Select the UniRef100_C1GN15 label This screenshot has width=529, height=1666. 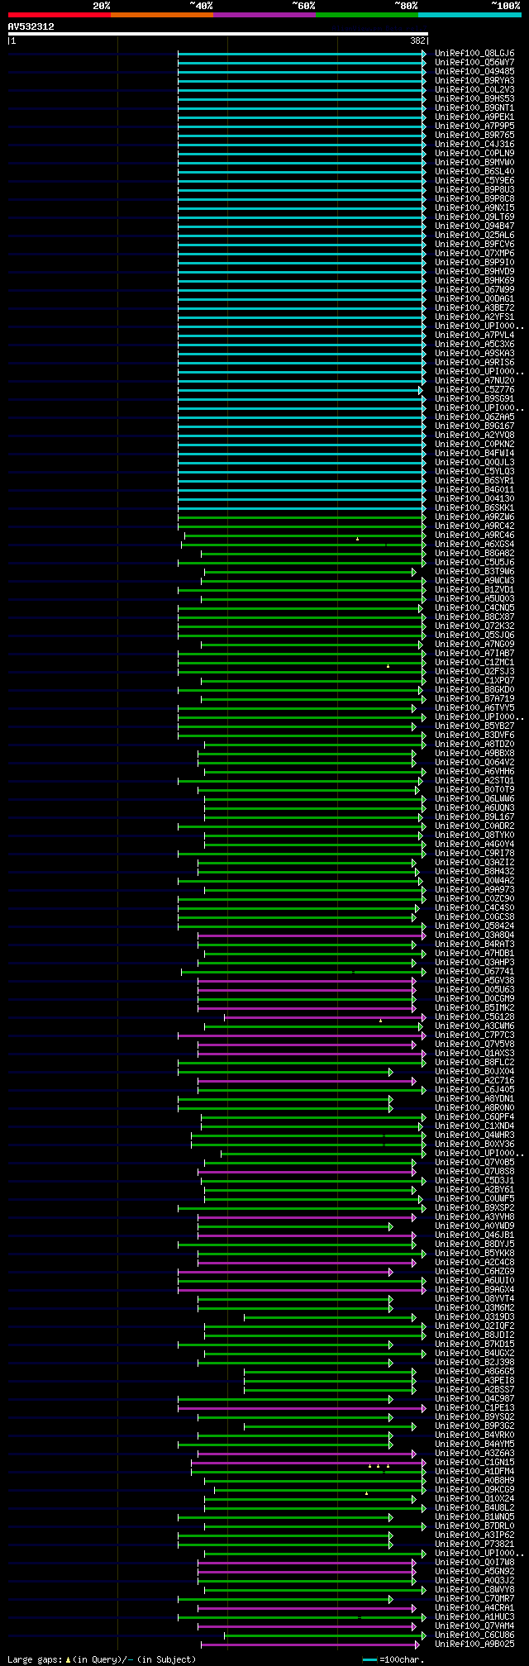(474, 1462)
